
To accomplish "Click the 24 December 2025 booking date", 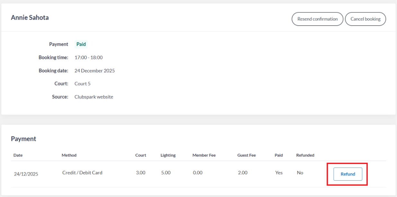I will (x=95, y=71).
